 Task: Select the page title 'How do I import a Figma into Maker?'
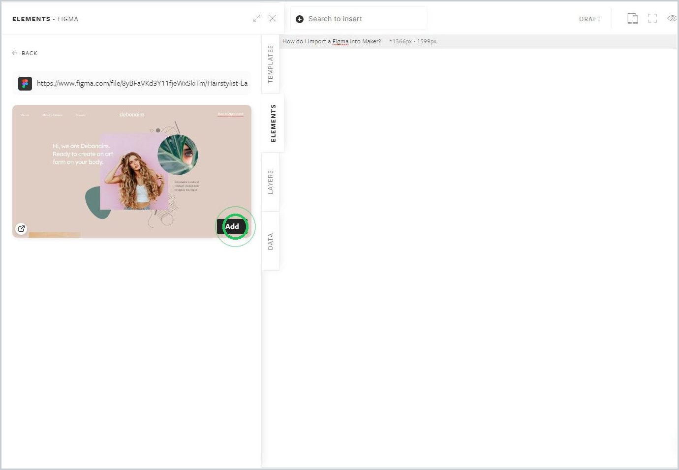coord(332,41)
